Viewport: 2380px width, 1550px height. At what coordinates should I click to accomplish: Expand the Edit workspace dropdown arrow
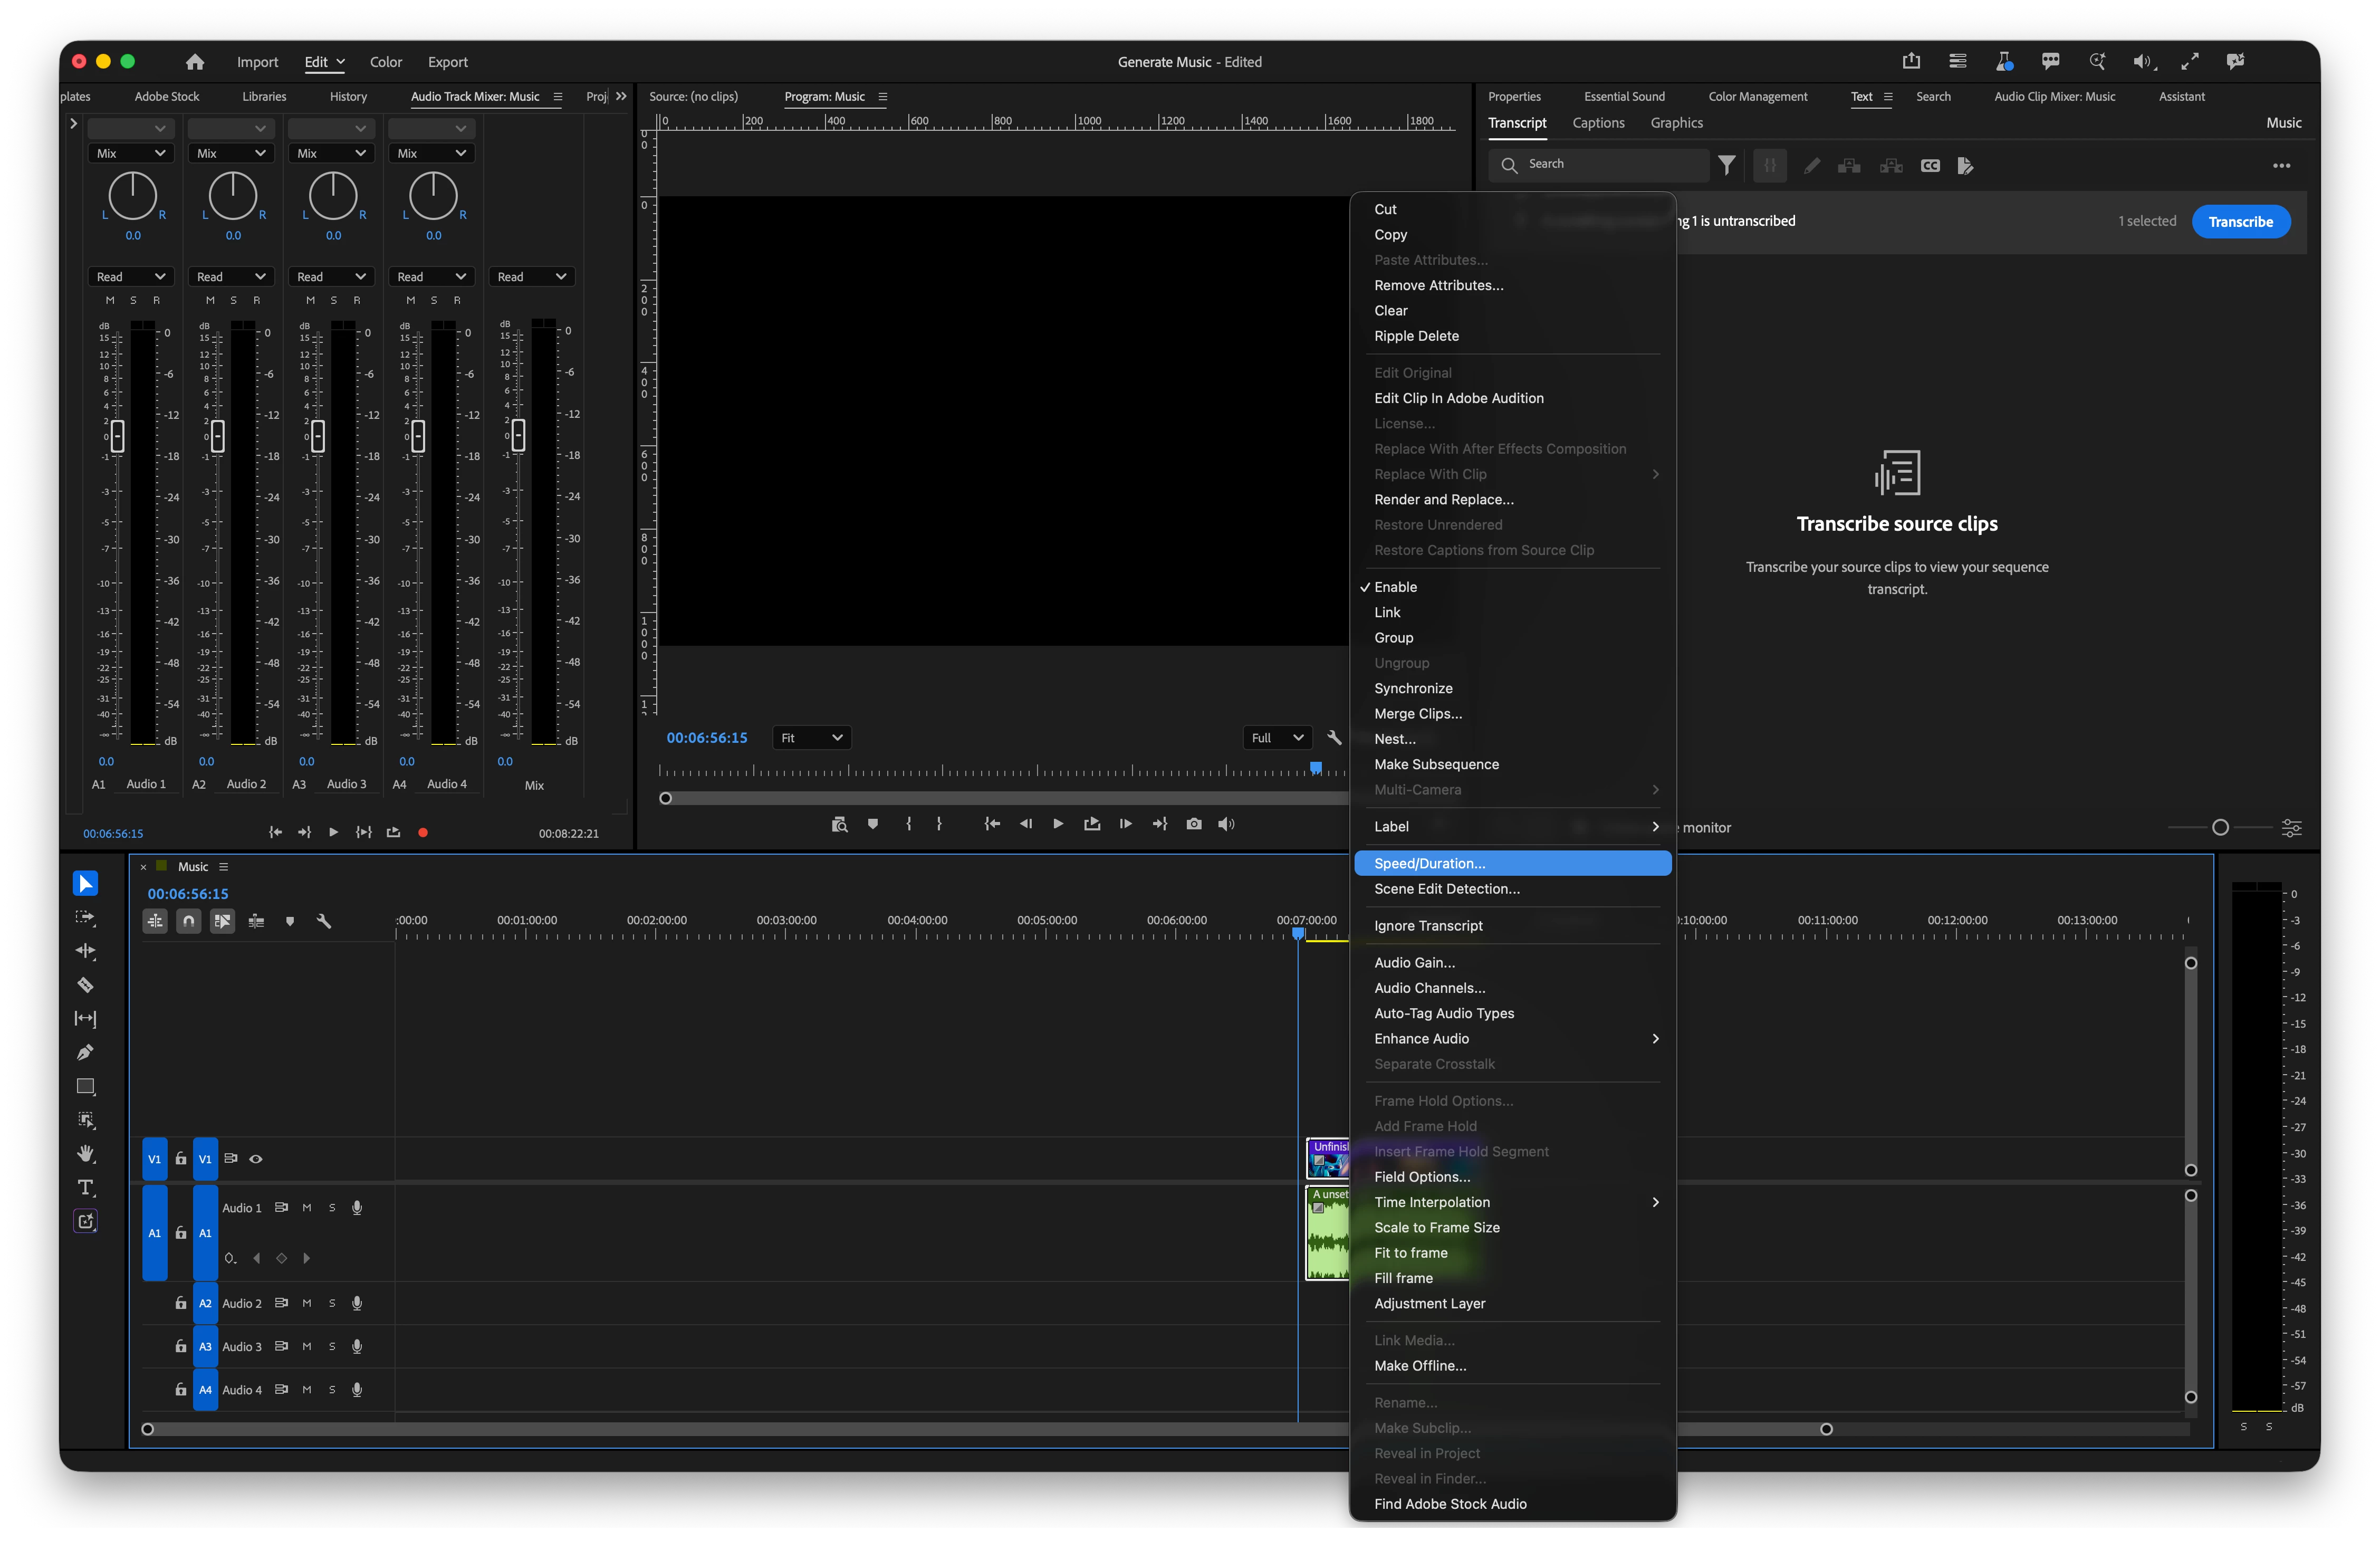click(340, 61)
